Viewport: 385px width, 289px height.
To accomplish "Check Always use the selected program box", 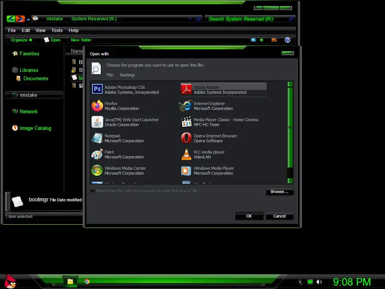I will pos(92,190).
